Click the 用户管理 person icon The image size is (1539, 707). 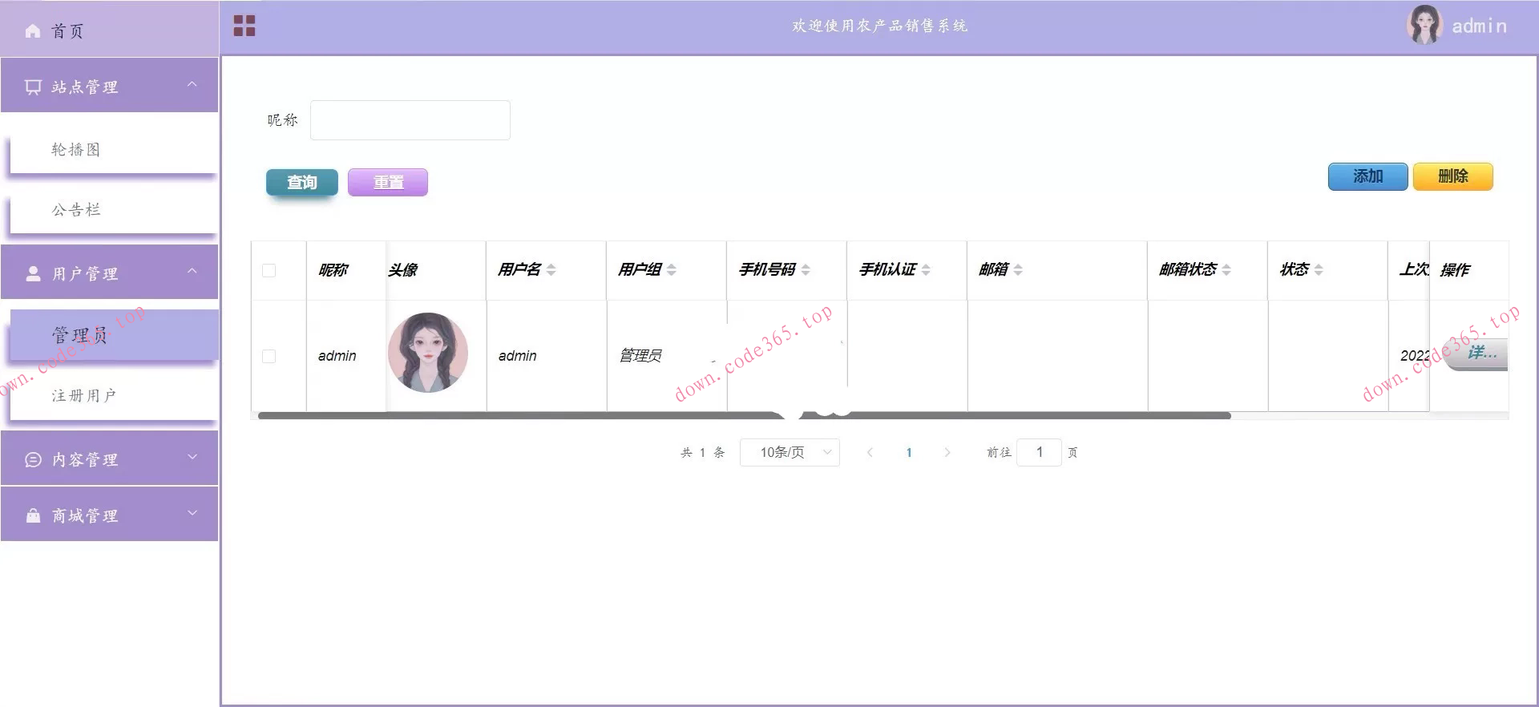(x=33, y=273)
